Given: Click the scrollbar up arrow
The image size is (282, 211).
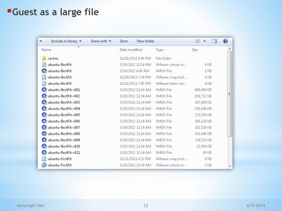Looking at the screenshot, I should pyautogui.click(x=230, y=49).
